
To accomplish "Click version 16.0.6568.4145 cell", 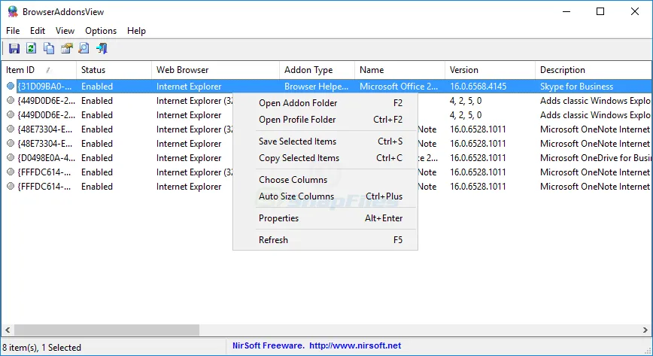I will pos(478,87).
